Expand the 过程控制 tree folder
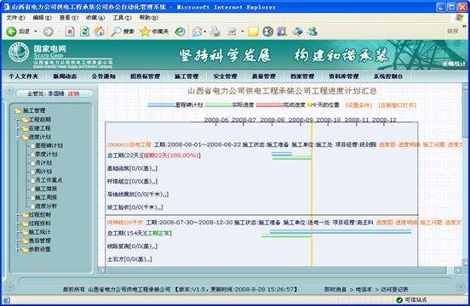This screenshot has height=306, width=470. click(x=18, y=215)
